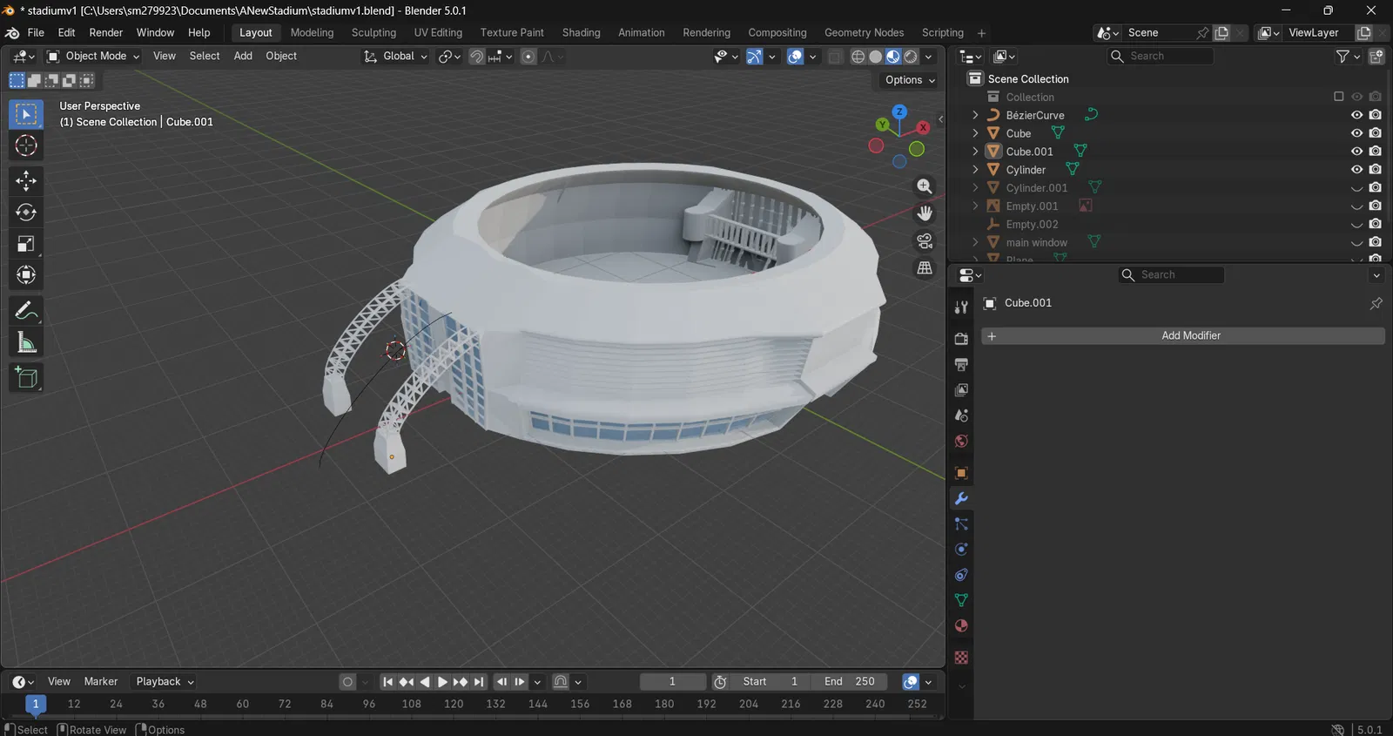Expand the Cylinder item in the outliner
The width and height of the screenshot is (1393, 736).
[975, 170]
